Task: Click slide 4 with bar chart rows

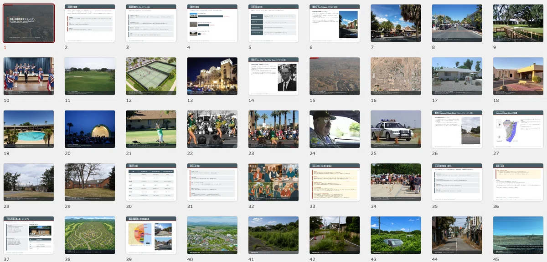Action: click(x=212, y=23)
